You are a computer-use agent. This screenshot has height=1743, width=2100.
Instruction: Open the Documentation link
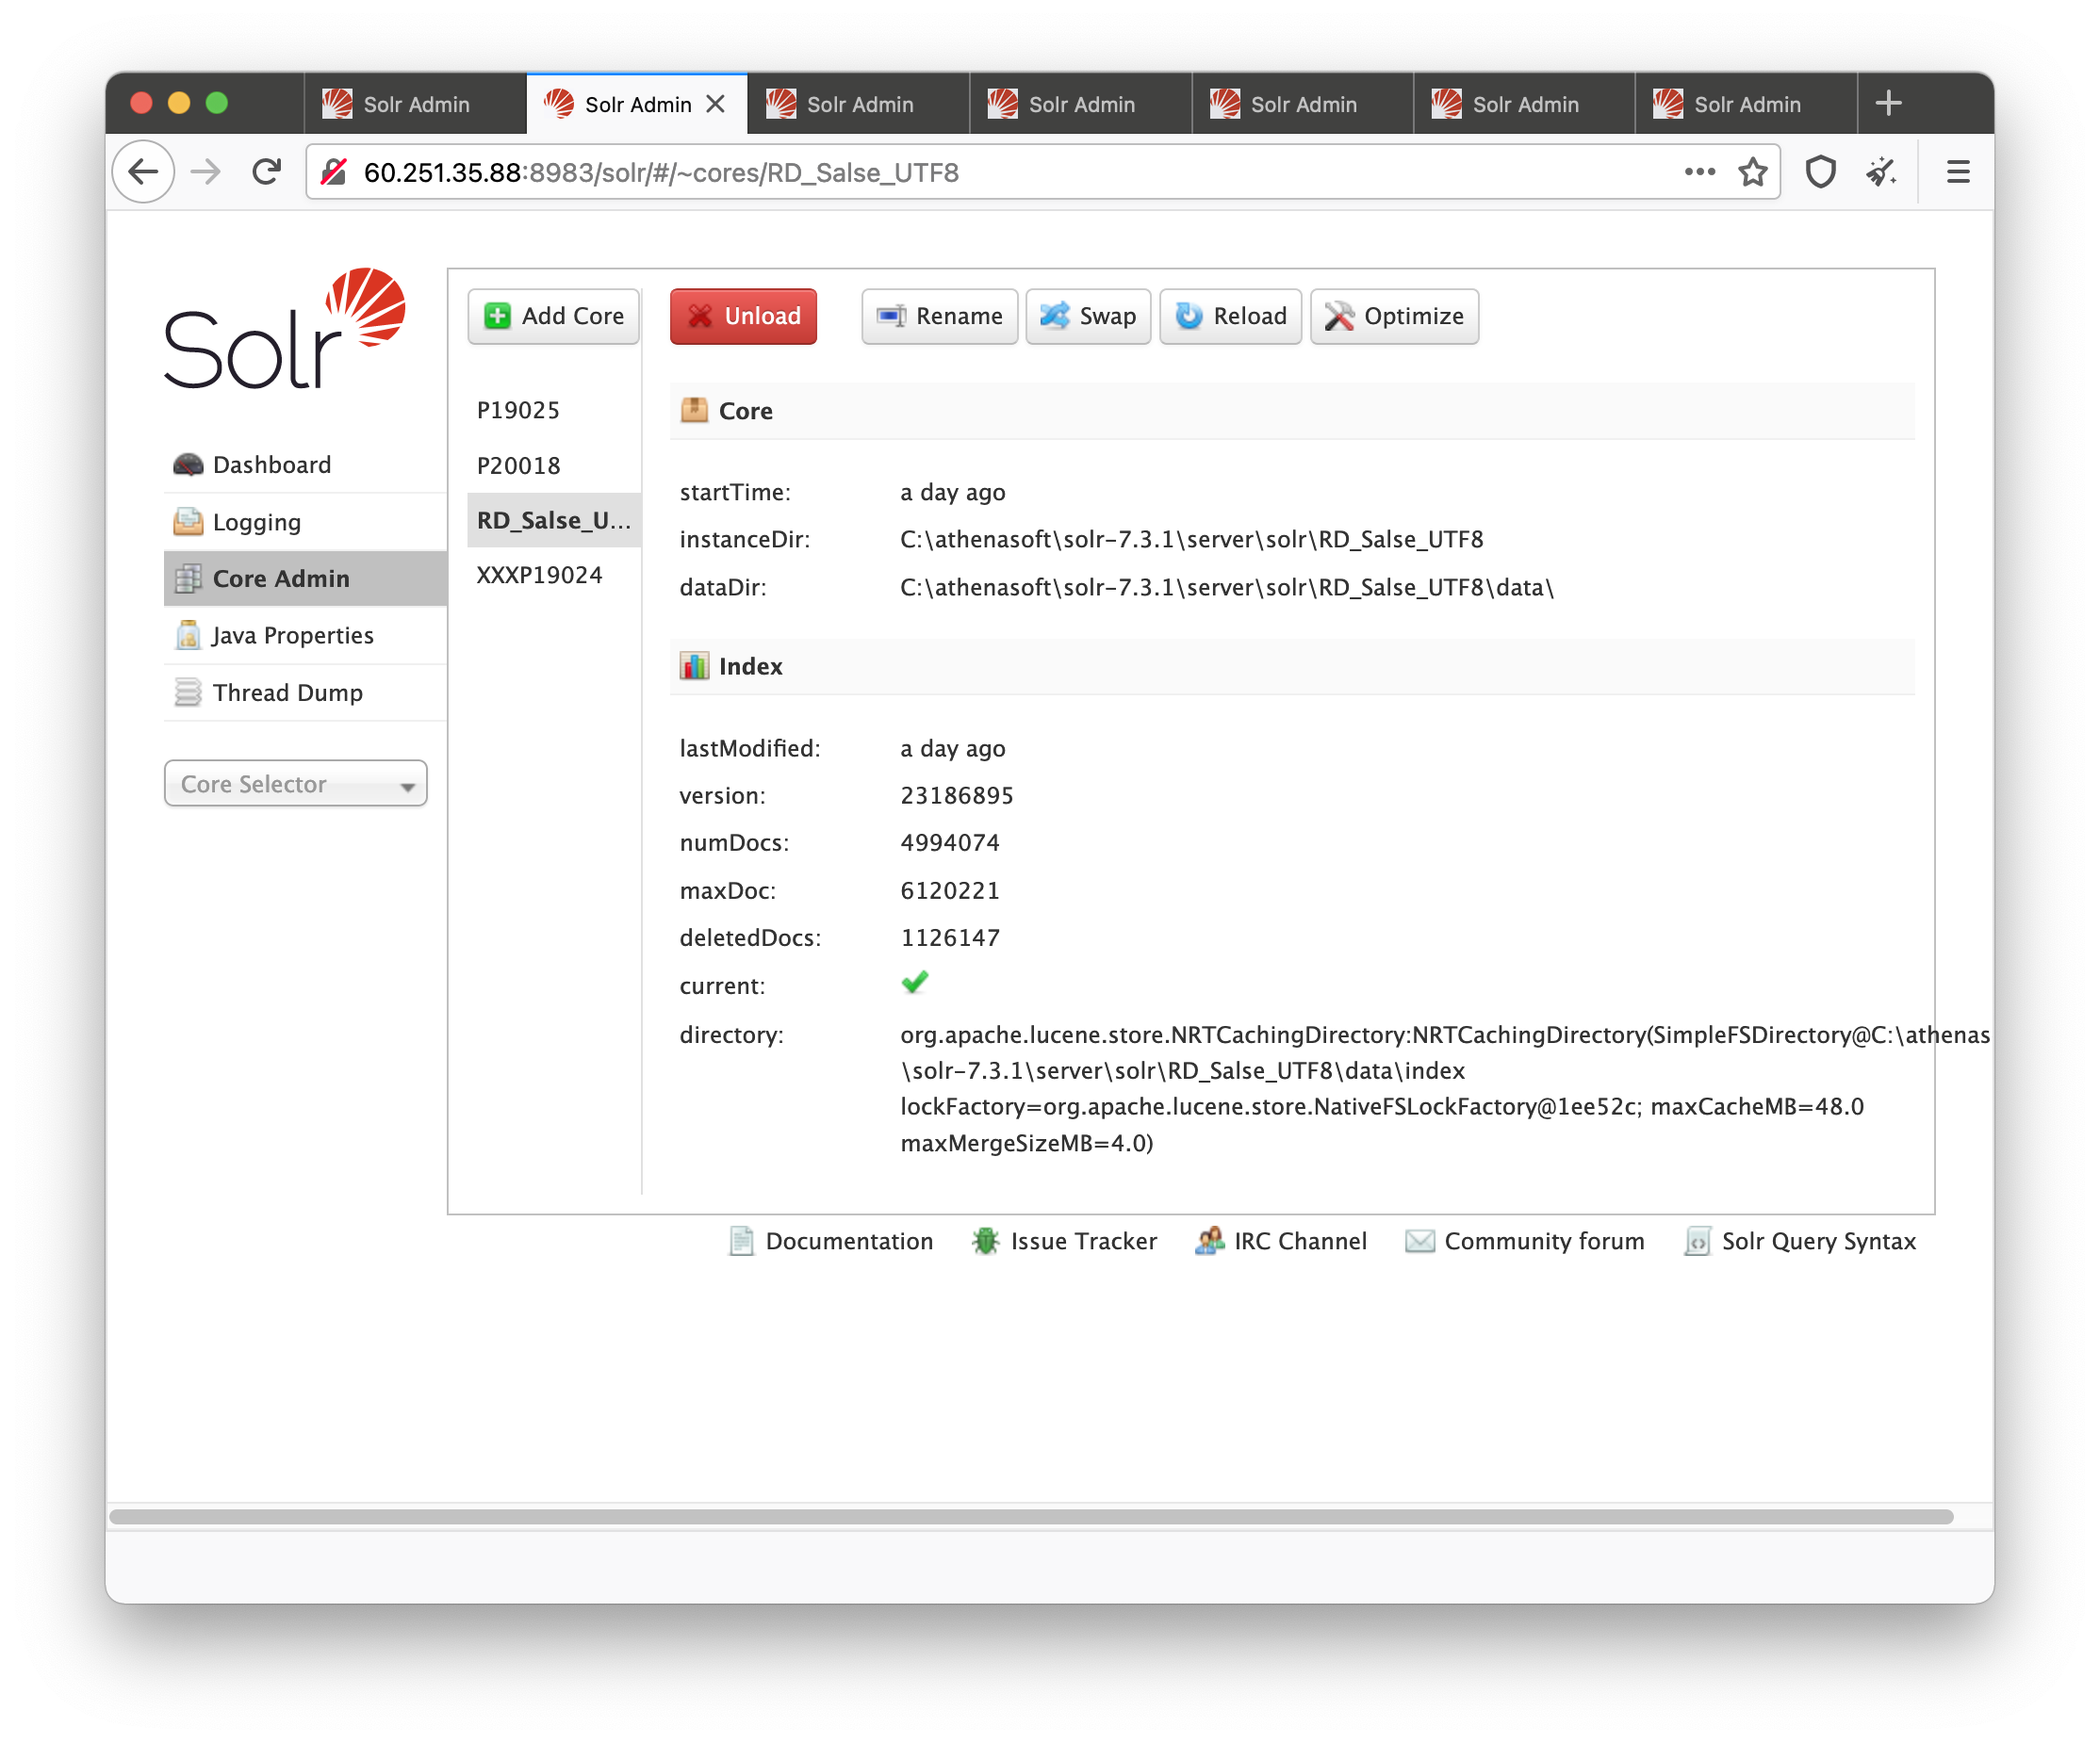(x=831, y=1240)
